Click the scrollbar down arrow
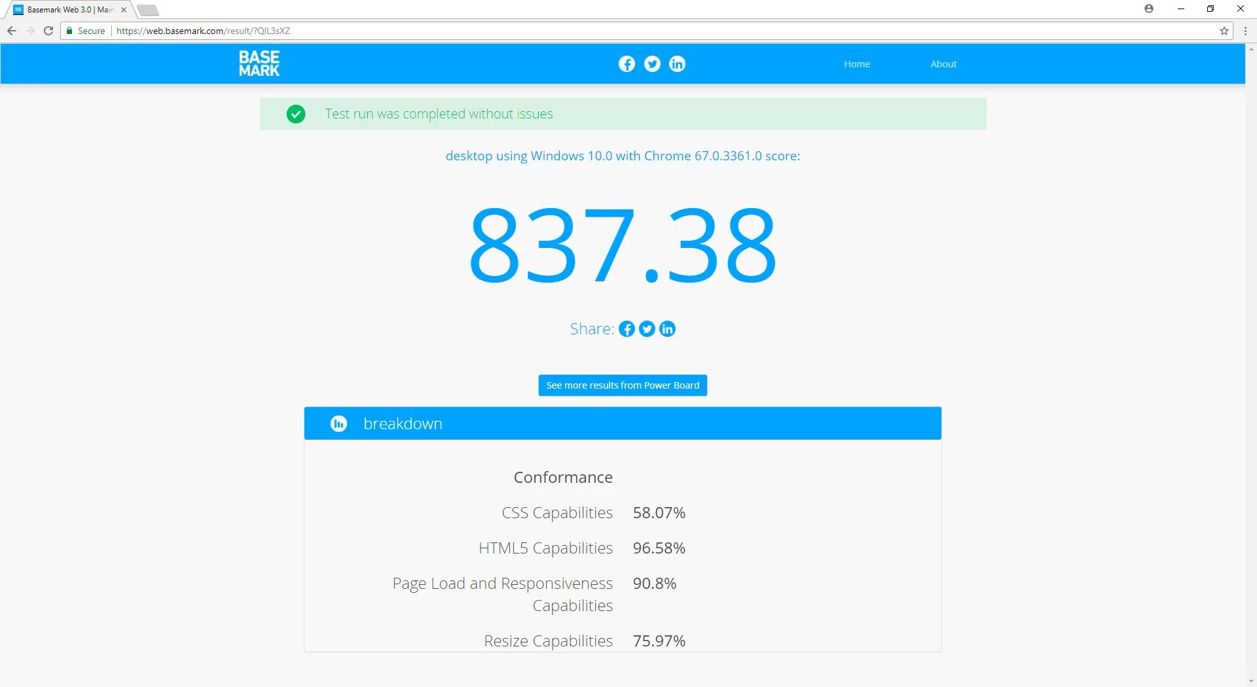The image size is (1257, 687). coord(1251,681)
